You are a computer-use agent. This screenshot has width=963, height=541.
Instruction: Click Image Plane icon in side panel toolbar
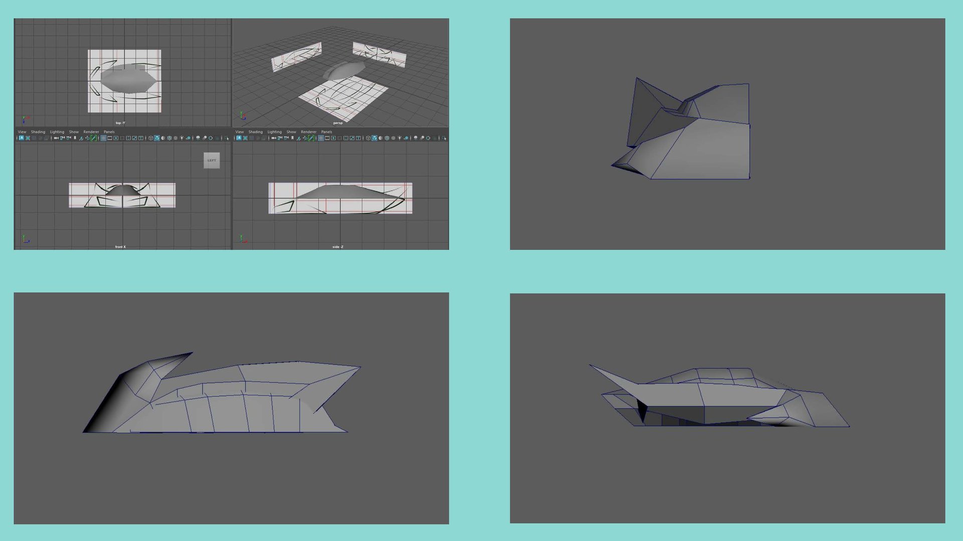[299, 138]
